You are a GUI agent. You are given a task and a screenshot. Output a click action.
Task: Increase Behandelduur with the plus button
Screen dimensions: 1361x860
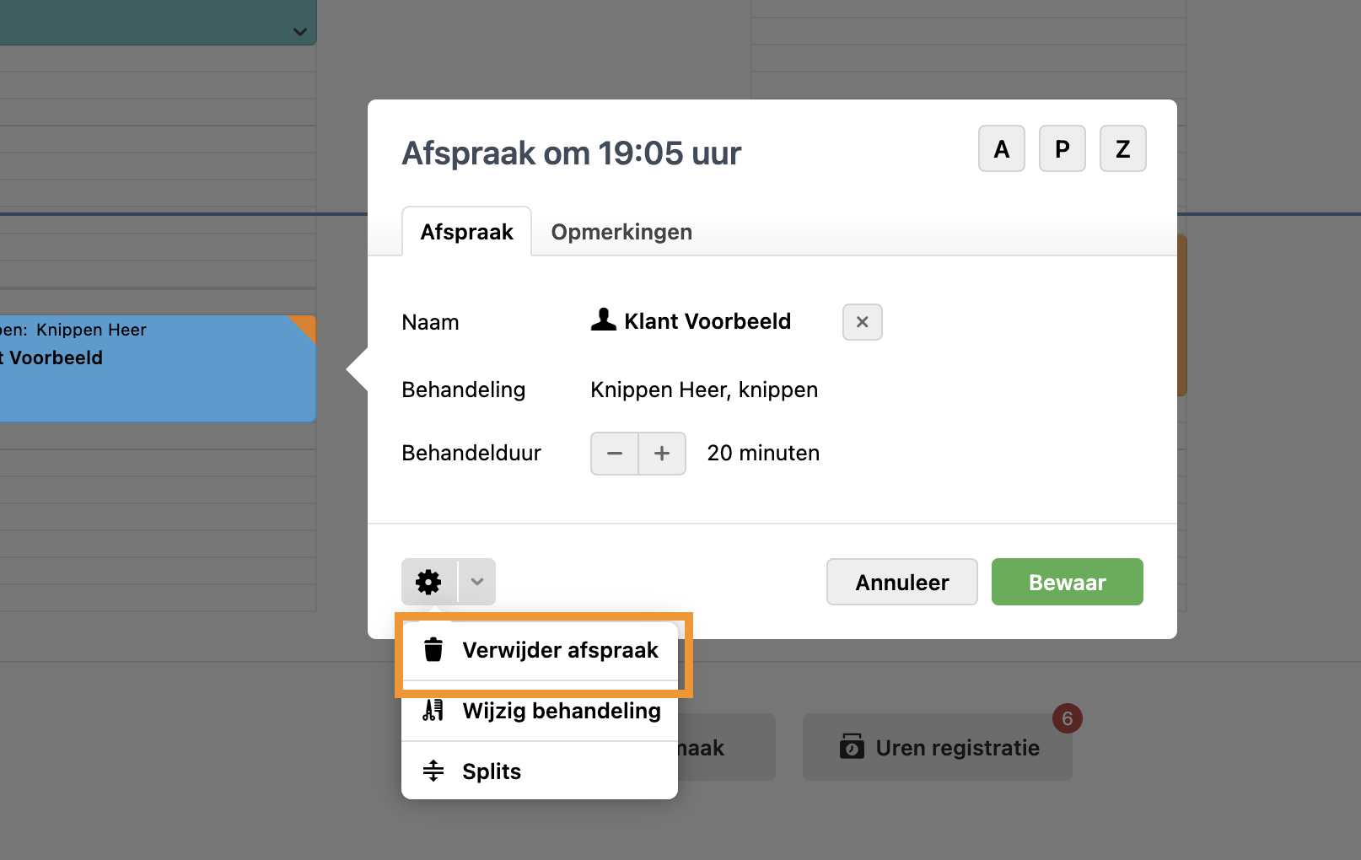tap(662, 454)
